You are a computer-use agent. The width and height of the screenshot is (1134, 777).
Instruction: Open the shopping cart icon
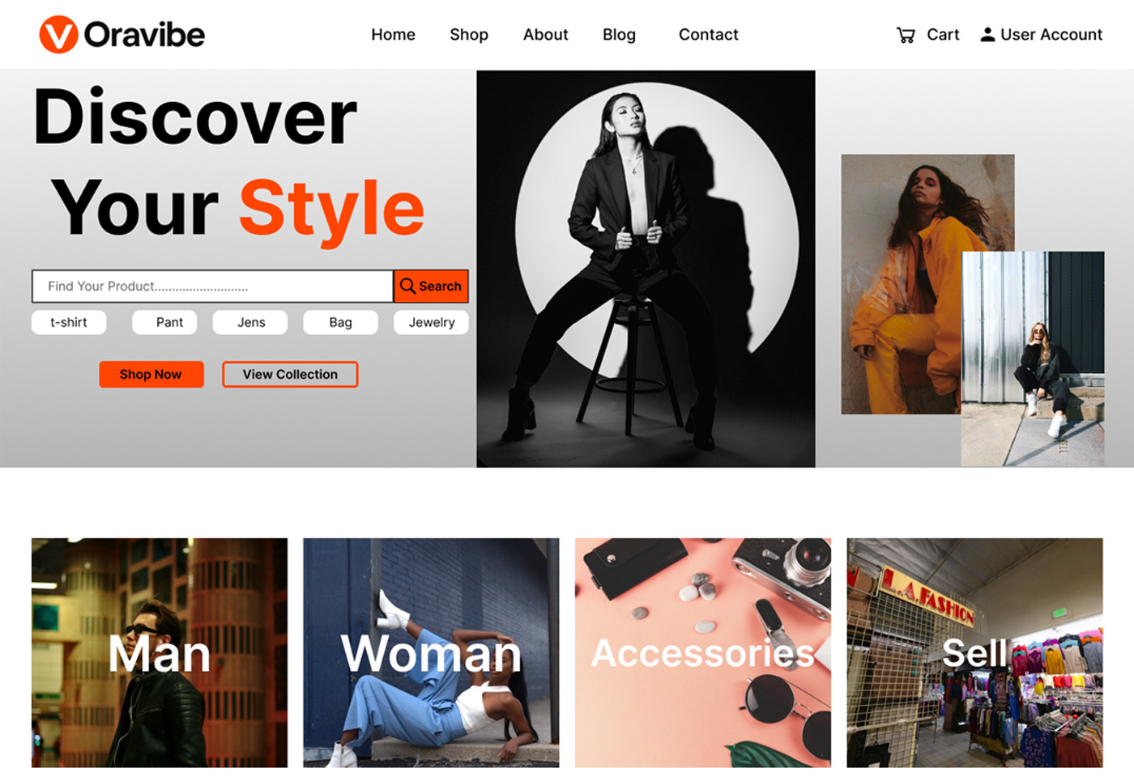click(x=905, y=34)
